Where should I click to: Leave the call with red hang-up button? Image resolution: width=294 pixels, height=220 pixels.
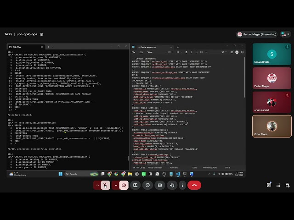click(x=194, y=185)
